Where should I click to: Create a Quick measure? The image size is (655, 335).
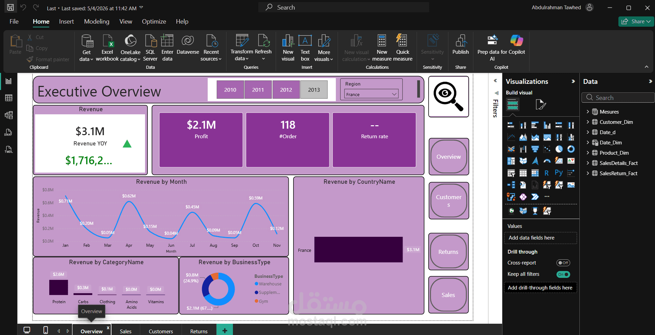(403, 48)
